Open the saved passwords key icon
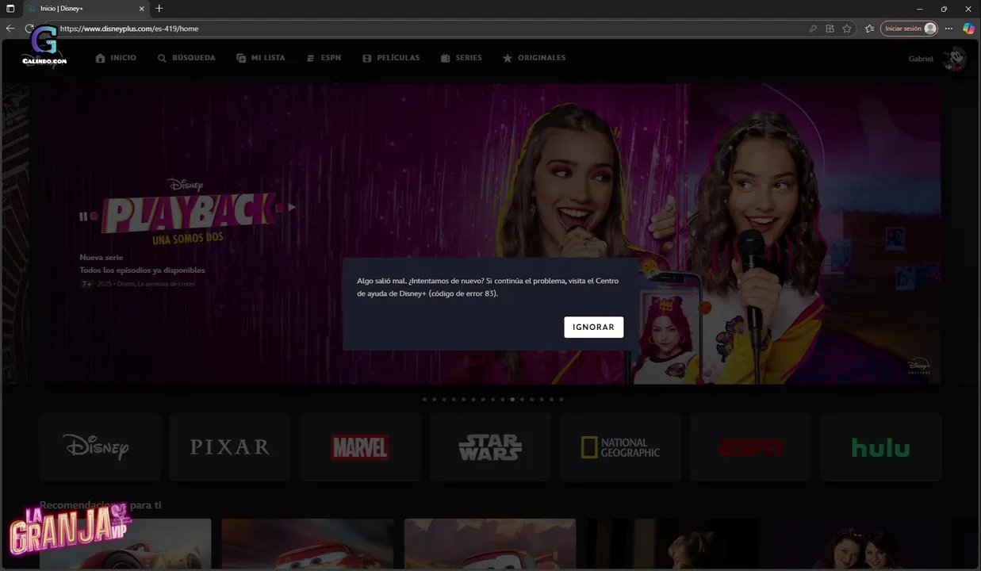Screen dimensions: 981x571 pyautogui.click(x=813, y=29)
